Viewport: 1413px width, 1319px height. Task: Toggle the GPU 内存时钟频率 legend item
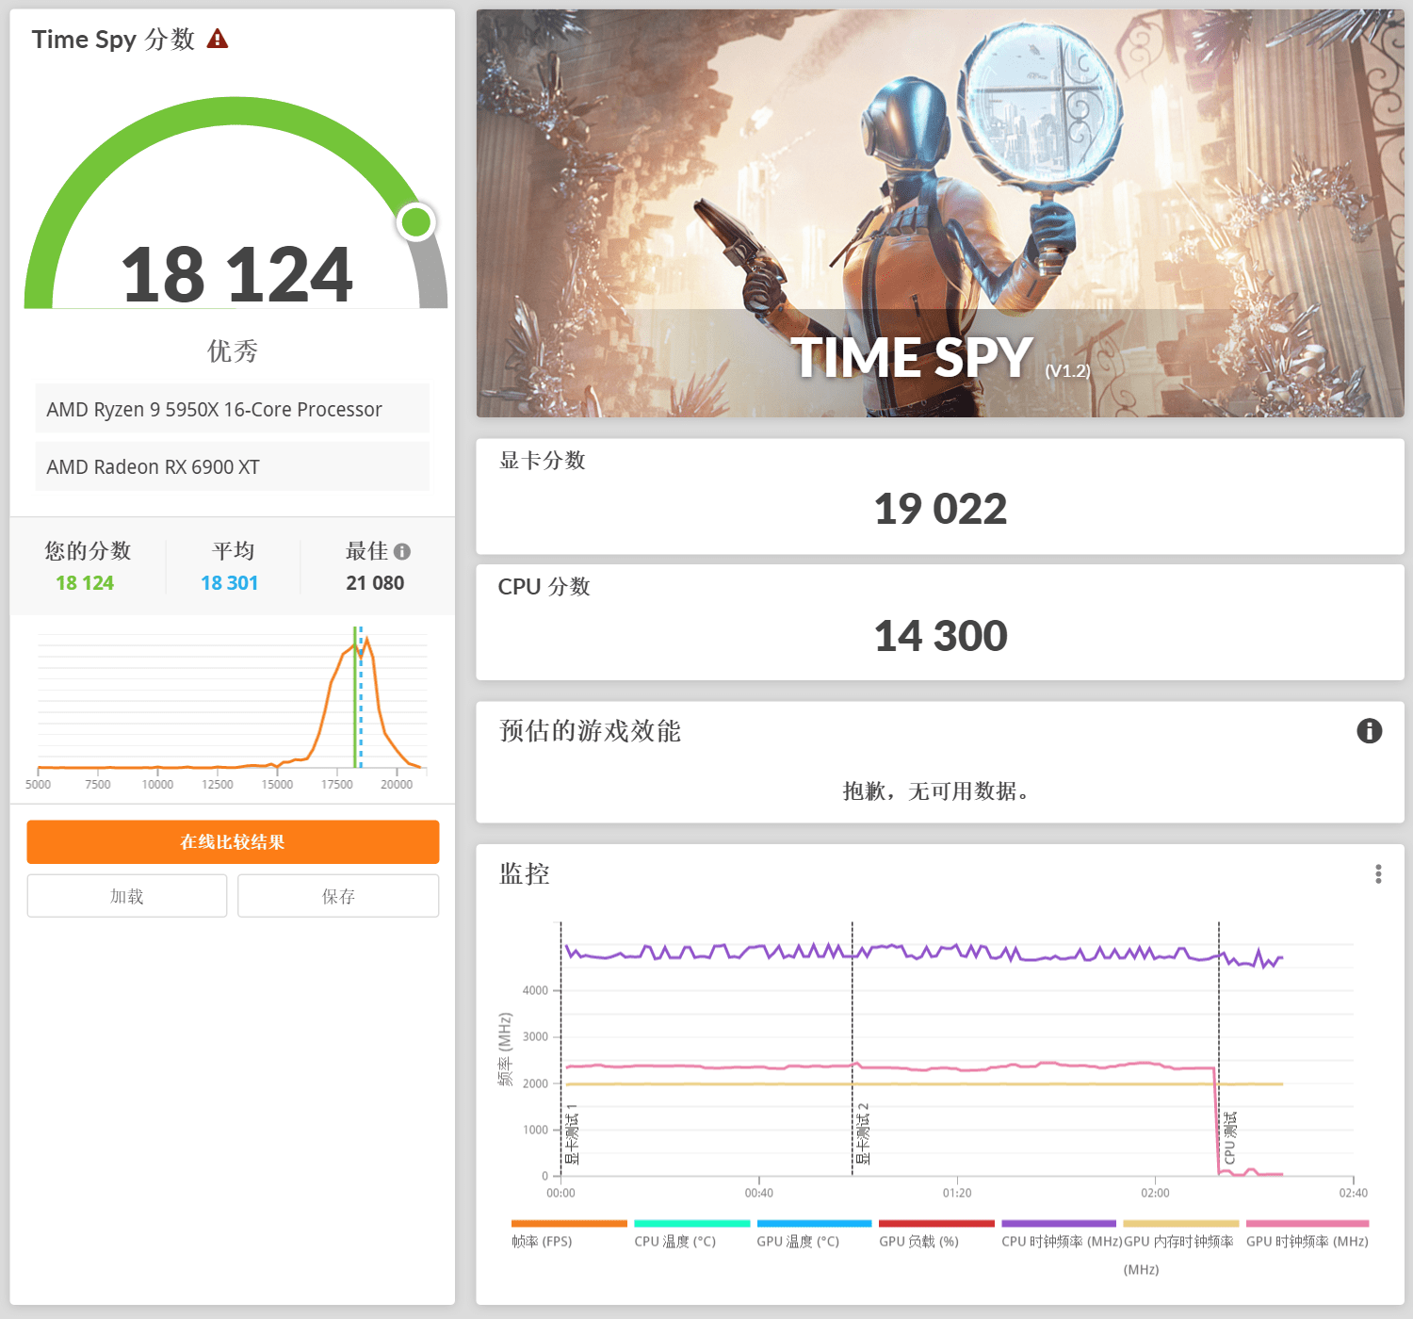pos(1181,1248)
